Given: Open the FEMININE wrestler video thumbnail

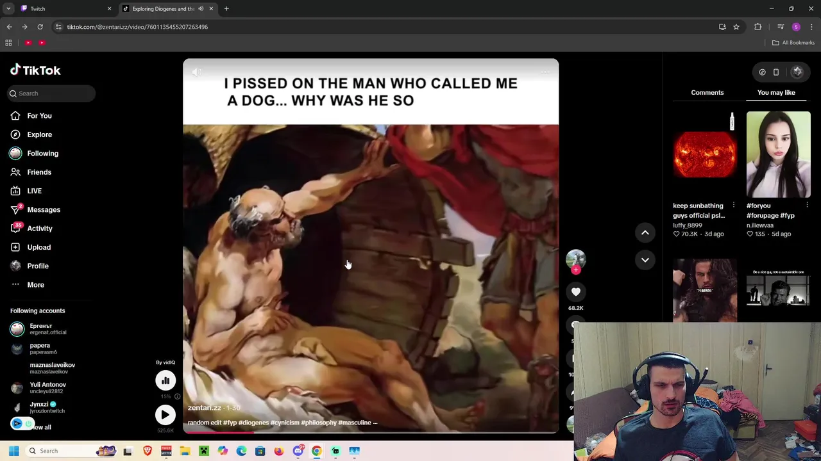Looking at the screenshot, I should click(704, 290).
